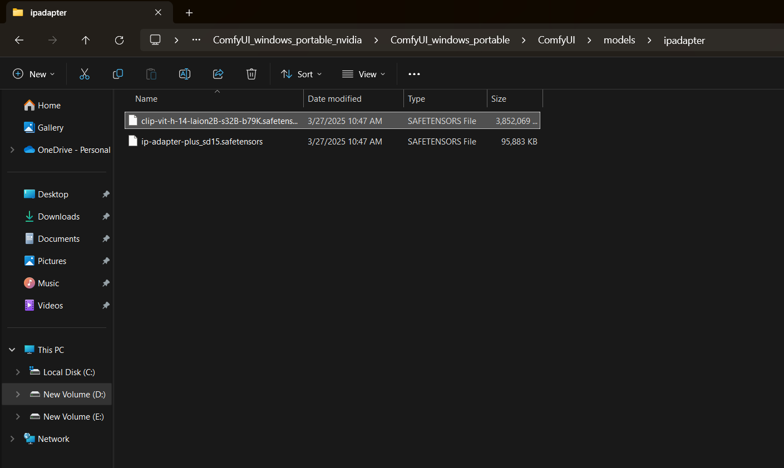
Task: Go up one folder level
Action: coord(86,40)
